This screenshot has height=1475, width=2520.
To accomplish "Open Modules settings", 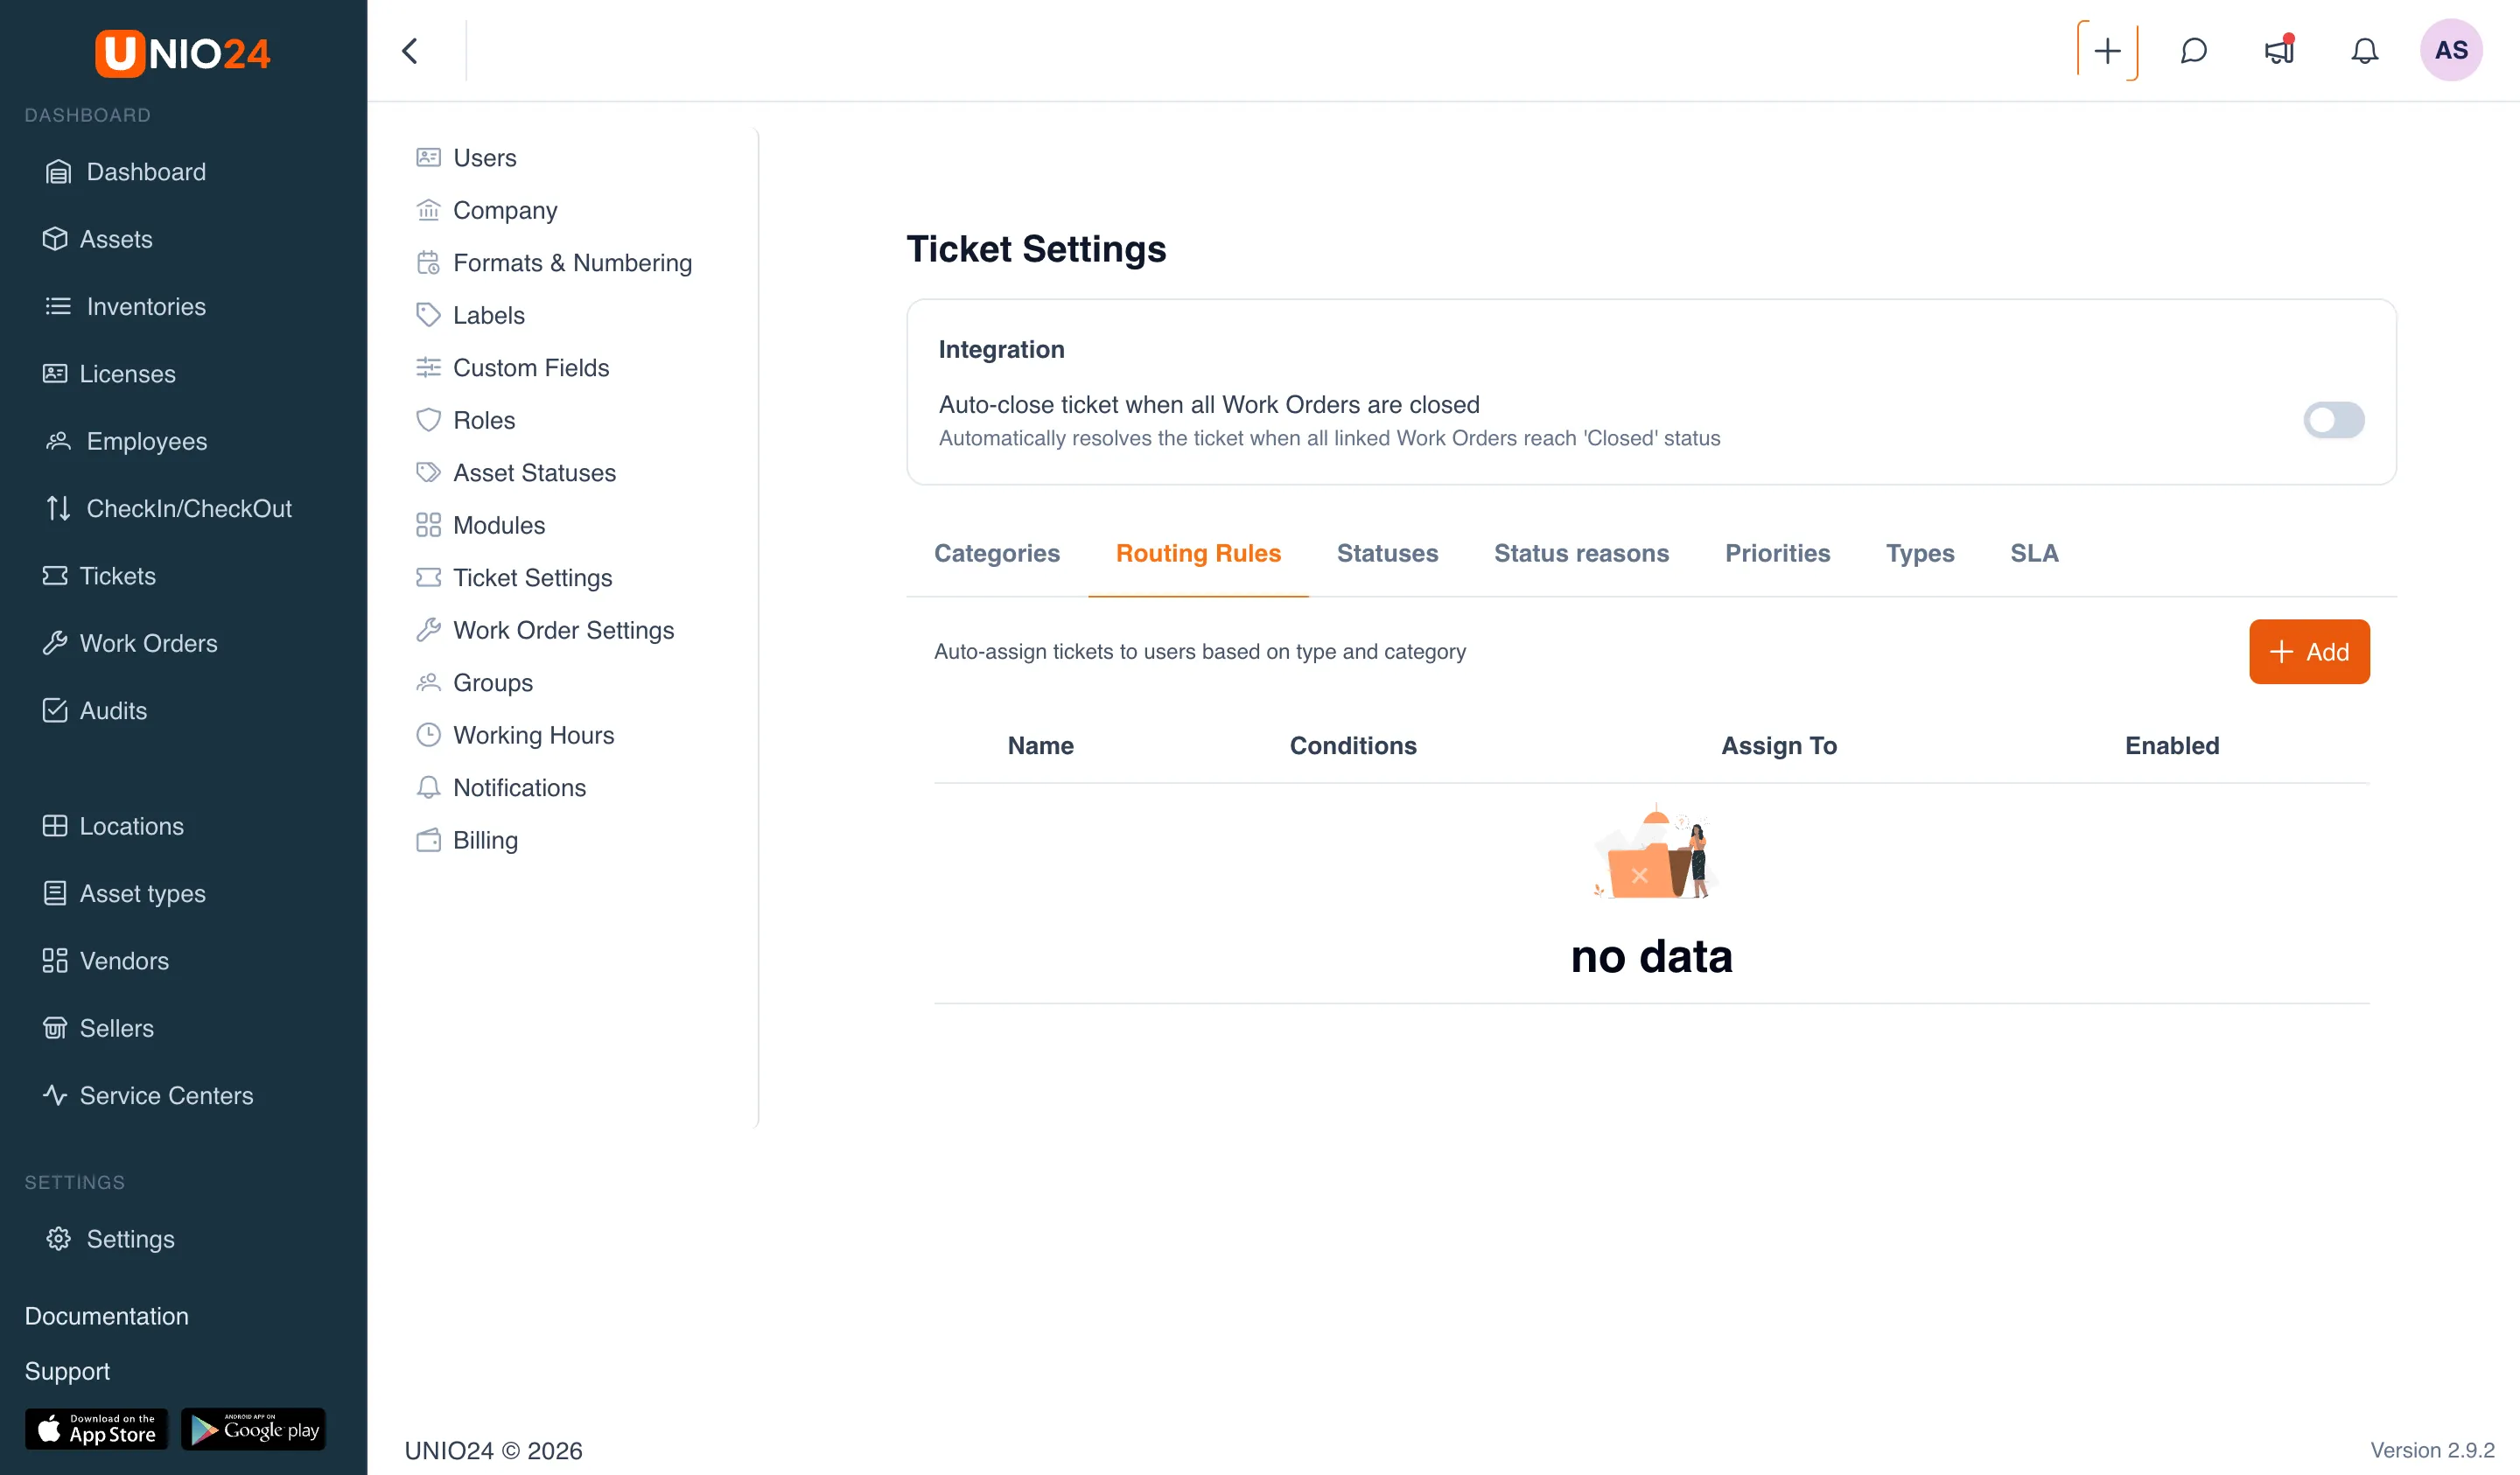I will coord(498,525).
